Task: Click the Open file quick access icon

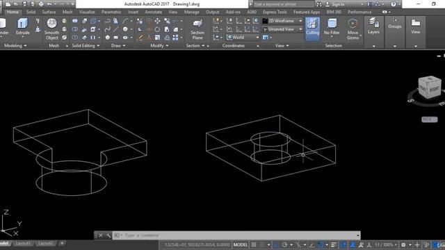Action: coord(16,4)
